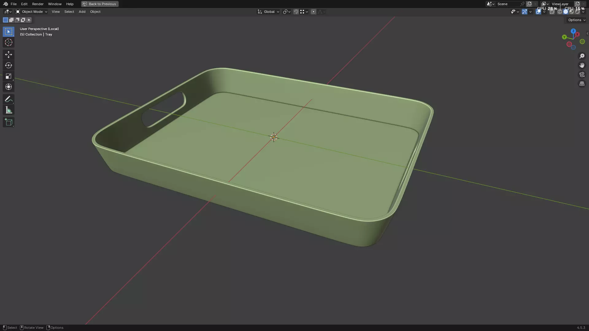Open the pivot point dropdown
This screenshot has height=331, width=589.
tap(287, 12)
